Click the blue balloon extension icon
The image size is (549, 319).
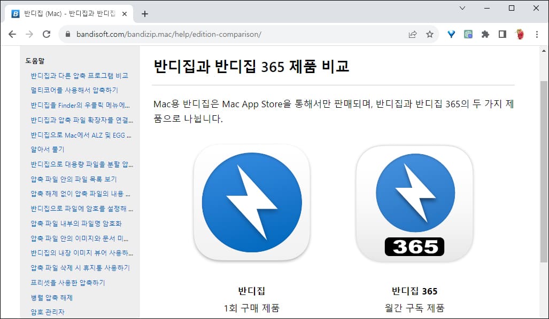[x=451, y=34]
